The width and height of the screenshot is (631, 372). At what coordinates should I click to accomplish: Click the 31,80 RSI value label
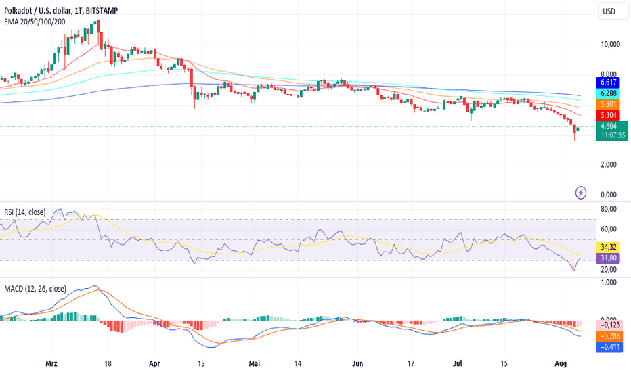pyautogui.click(x=608, y=258)
